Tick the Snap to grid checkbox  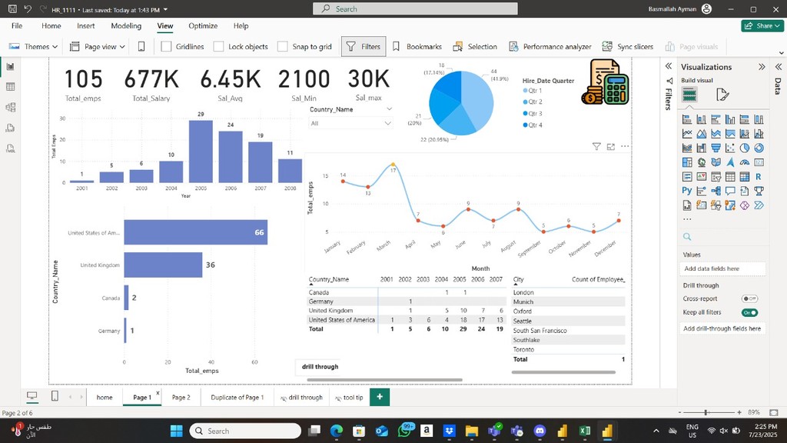[x=283, y=46]
